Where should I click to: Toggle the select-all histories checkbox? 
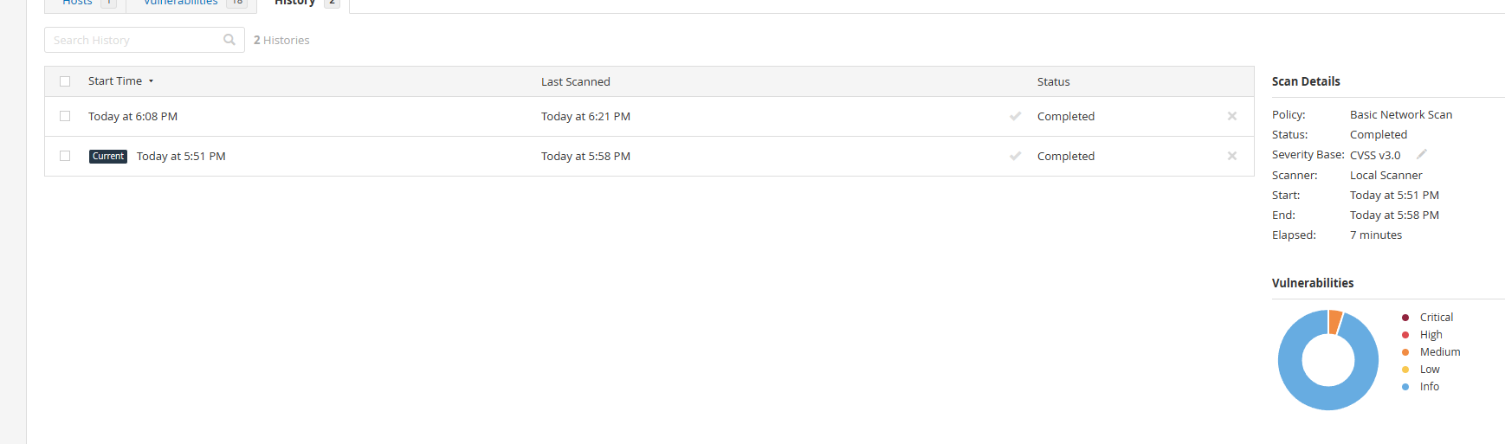coord(65,81)
